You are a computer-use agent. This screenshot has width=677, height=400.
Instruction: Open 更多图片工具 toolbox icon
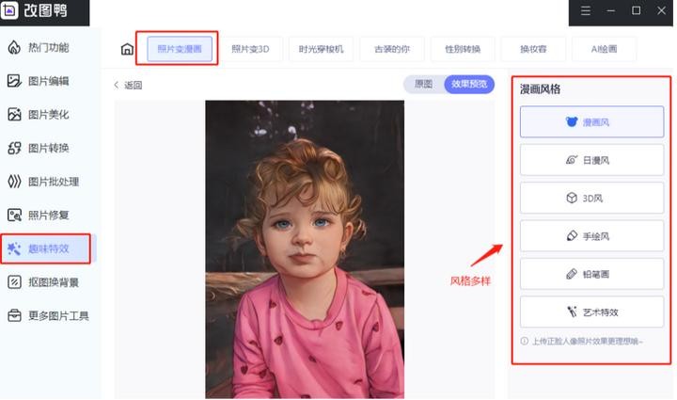tap(14, 316)
